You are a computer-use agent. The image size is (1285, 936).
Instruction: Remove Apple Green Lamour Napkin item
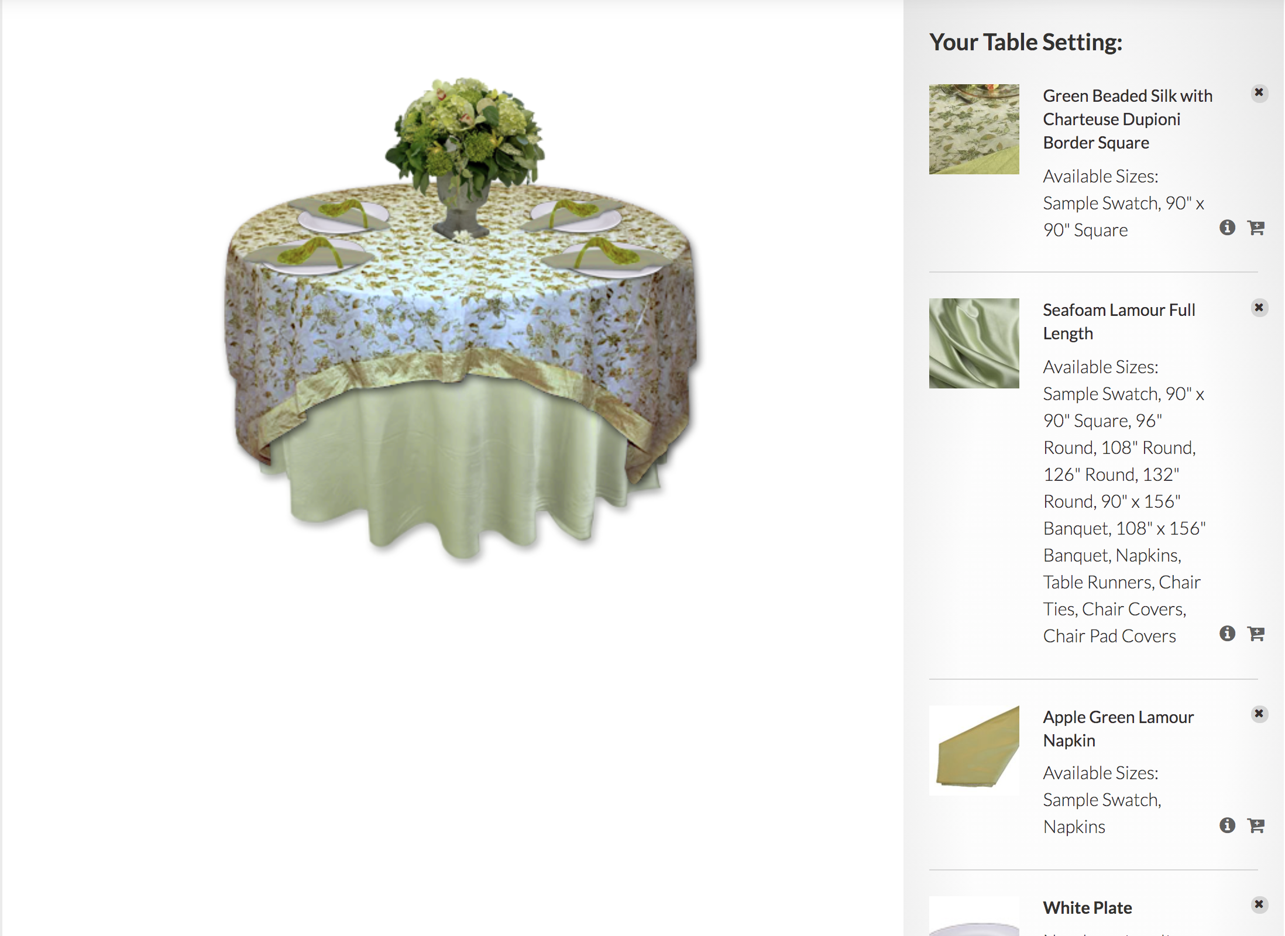tap(1259, 714)
